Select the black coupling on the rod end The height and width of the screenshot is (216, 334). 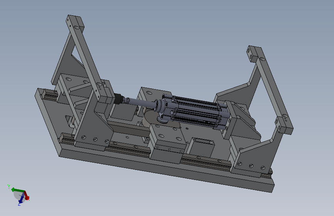pos(119,99)
